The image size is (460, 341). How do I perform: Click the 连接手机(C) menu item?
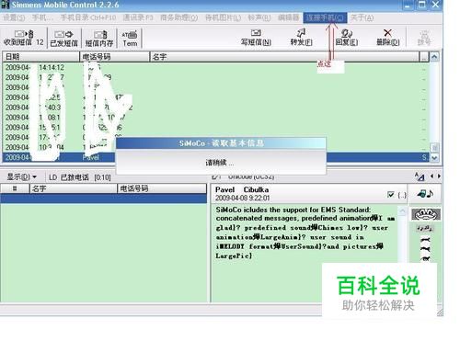(325, 17)
